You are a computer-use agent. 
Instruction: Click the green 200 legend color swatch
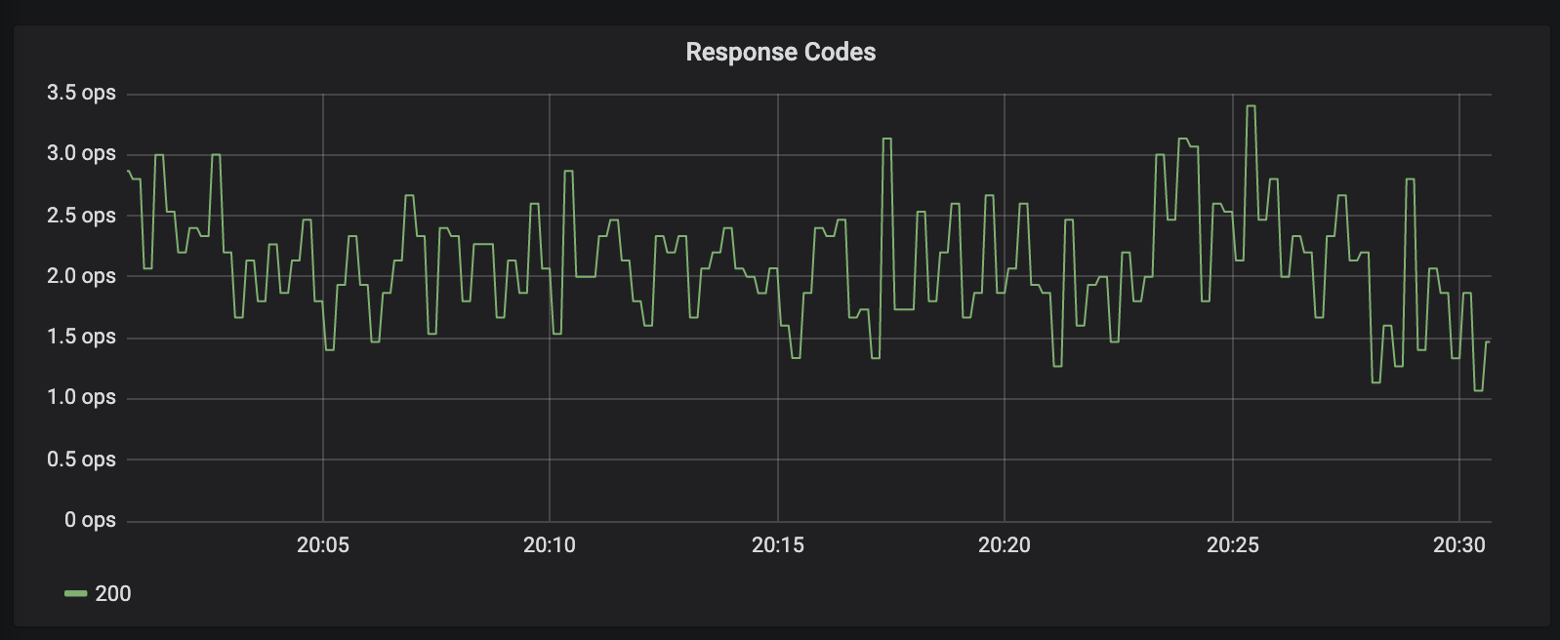point(75,593)
